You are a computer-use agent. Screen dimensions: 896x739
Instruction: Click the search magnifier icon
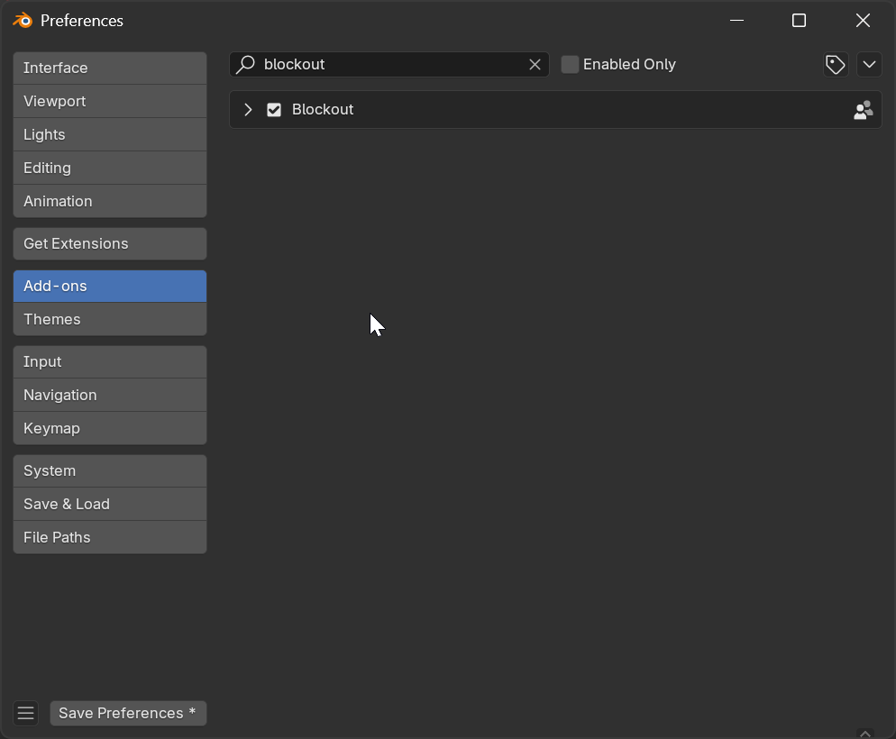245,65
